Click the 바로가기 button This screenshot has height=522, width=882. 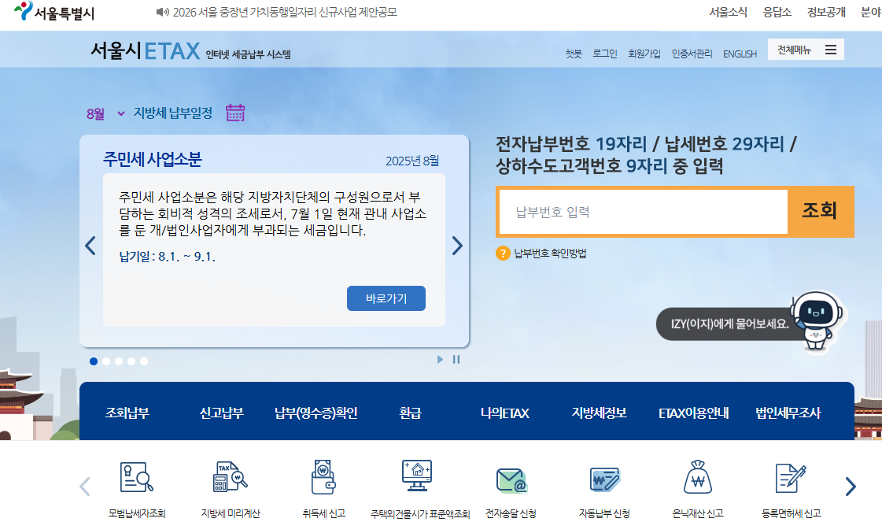pos(386,298)
